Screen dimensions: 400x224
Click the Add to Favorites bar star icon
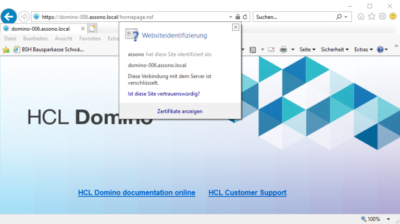[x=6, y=49]
